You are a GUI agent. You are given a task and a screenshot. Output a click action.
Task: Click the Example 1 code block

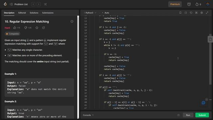(x=39, y=87)
